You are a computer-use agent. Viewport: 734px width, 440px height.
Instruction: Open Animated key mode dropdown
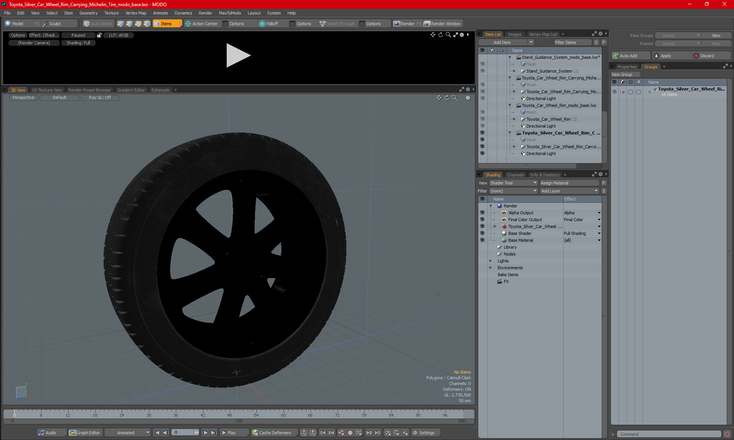(128, 433)
